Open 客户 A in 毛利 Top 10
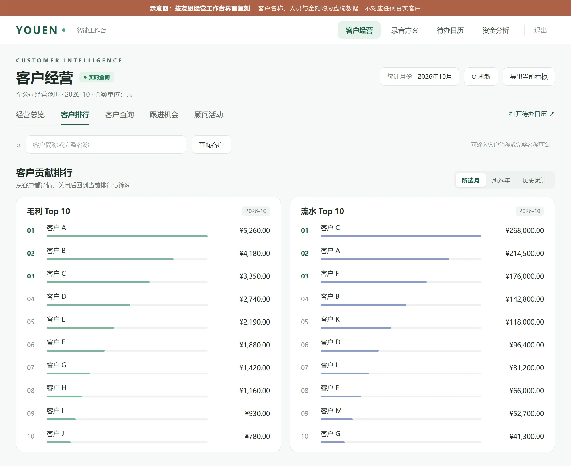This screenshot has height=466, width=571. pos(148,230)
